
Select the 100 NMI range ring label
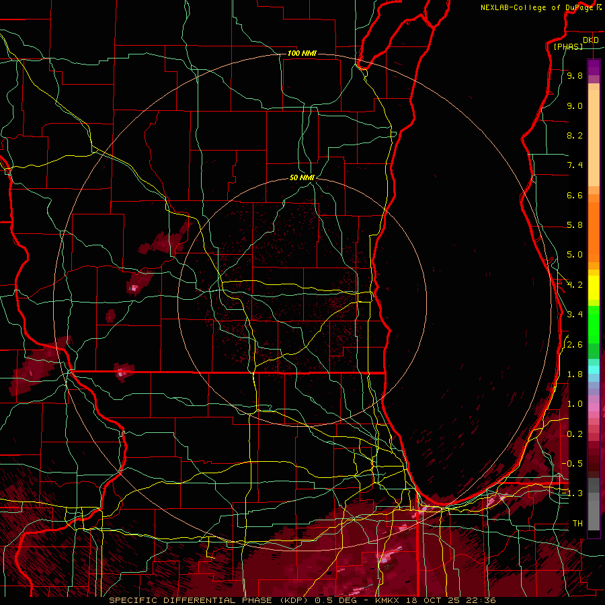pyautogui.click(x=302, y=53)
